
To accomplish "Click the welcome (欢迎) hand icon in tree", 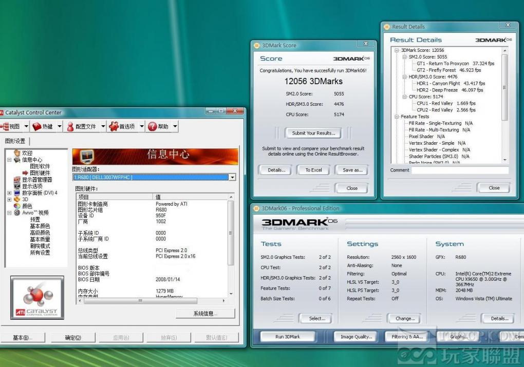I will tap(17, 153).
